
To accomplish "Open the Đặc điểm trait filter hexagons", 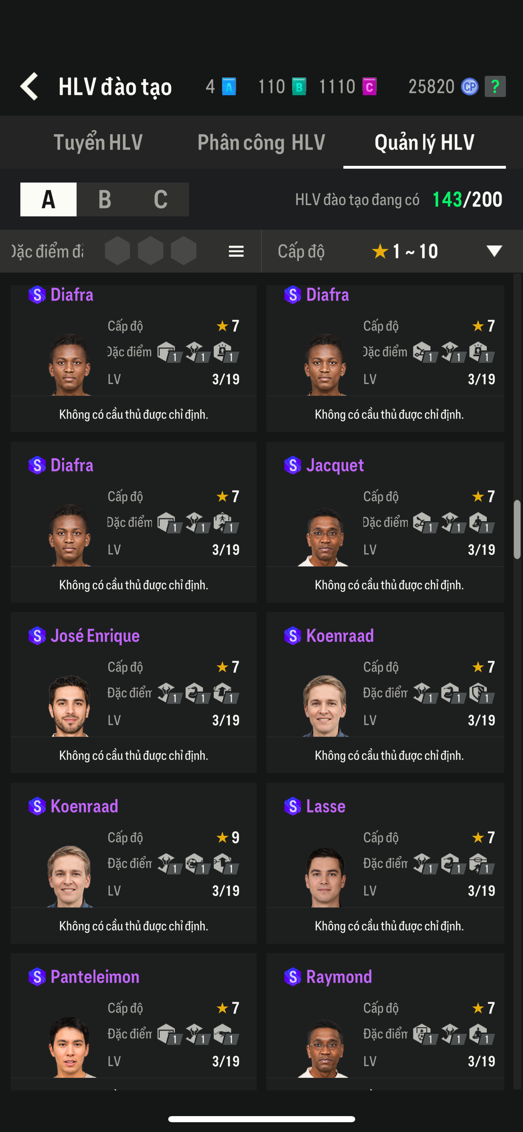I will (151, 251).
